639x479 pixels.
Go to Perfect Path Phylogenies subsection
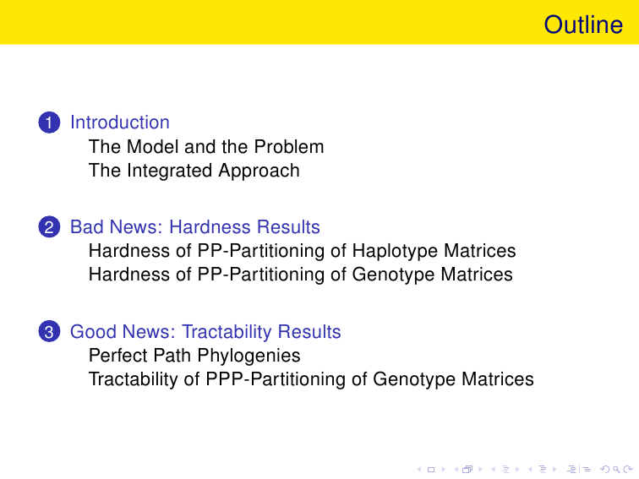click(x=194, y=355)
